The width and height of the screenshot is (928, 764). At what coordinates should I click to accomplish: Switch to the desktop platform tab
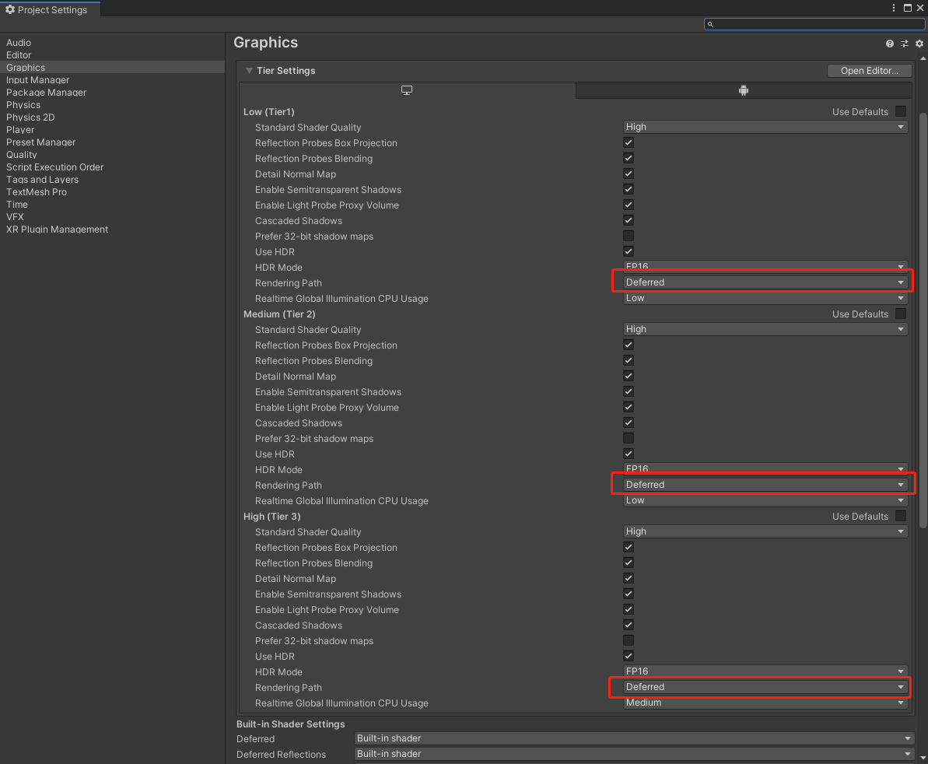pos(407,90)
